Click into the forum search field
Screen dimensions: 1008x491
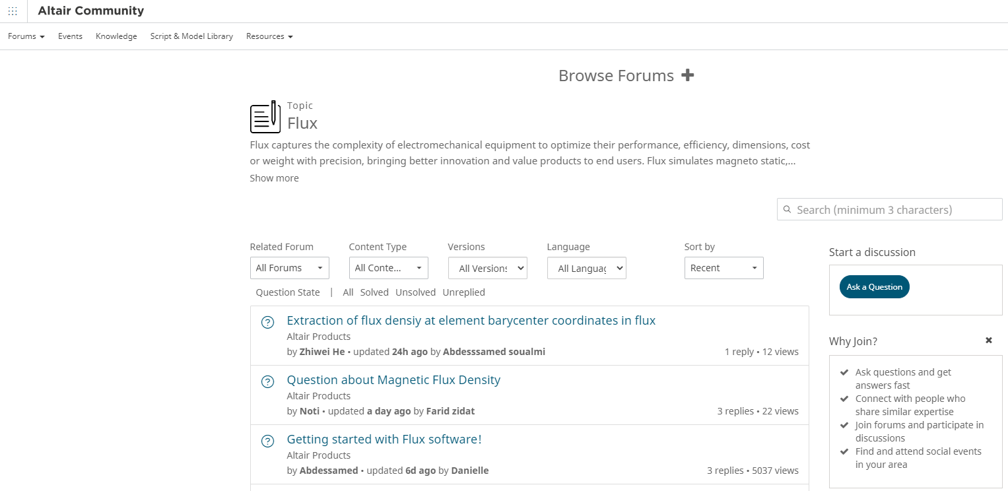[x=894, y=210]
